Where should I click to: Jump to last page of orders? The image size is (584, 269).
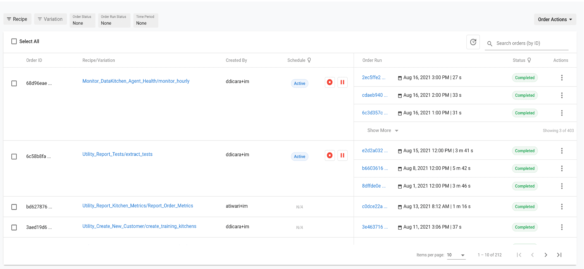(559, 255)
